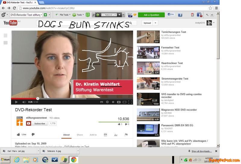This screenshot has width=241, height=164.
Task: Reload the YouTube page
Action: [14, 8]
